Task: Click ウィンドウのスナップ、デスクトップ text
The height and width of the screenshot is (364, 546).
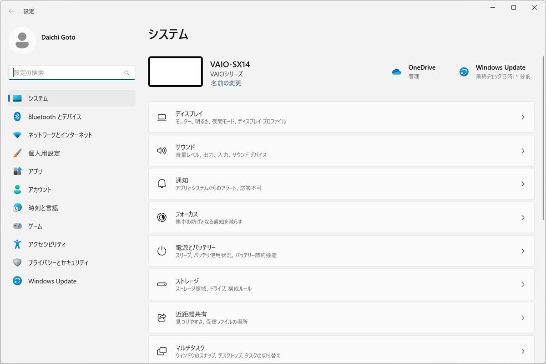Action: pyautogui.click(x=228, y=355)
